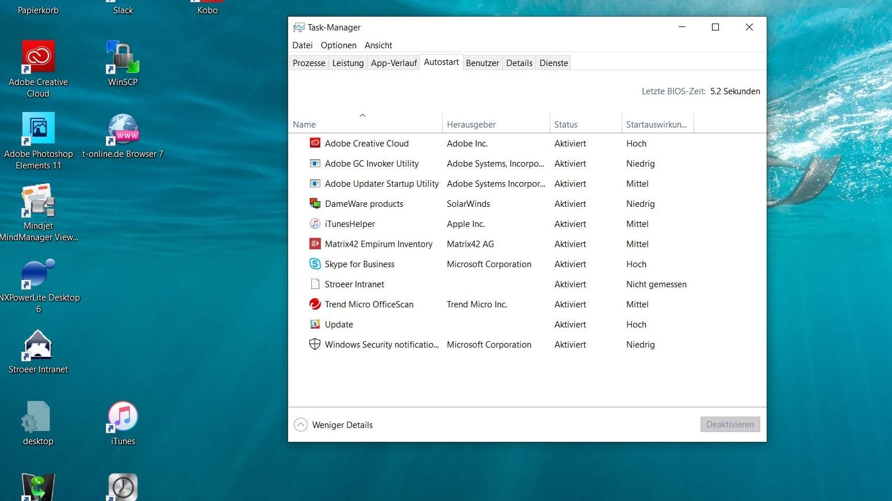Click the Adobe GC Invoker Utility row icon
This screenshot has width=892, height=501.
(315, 163)
